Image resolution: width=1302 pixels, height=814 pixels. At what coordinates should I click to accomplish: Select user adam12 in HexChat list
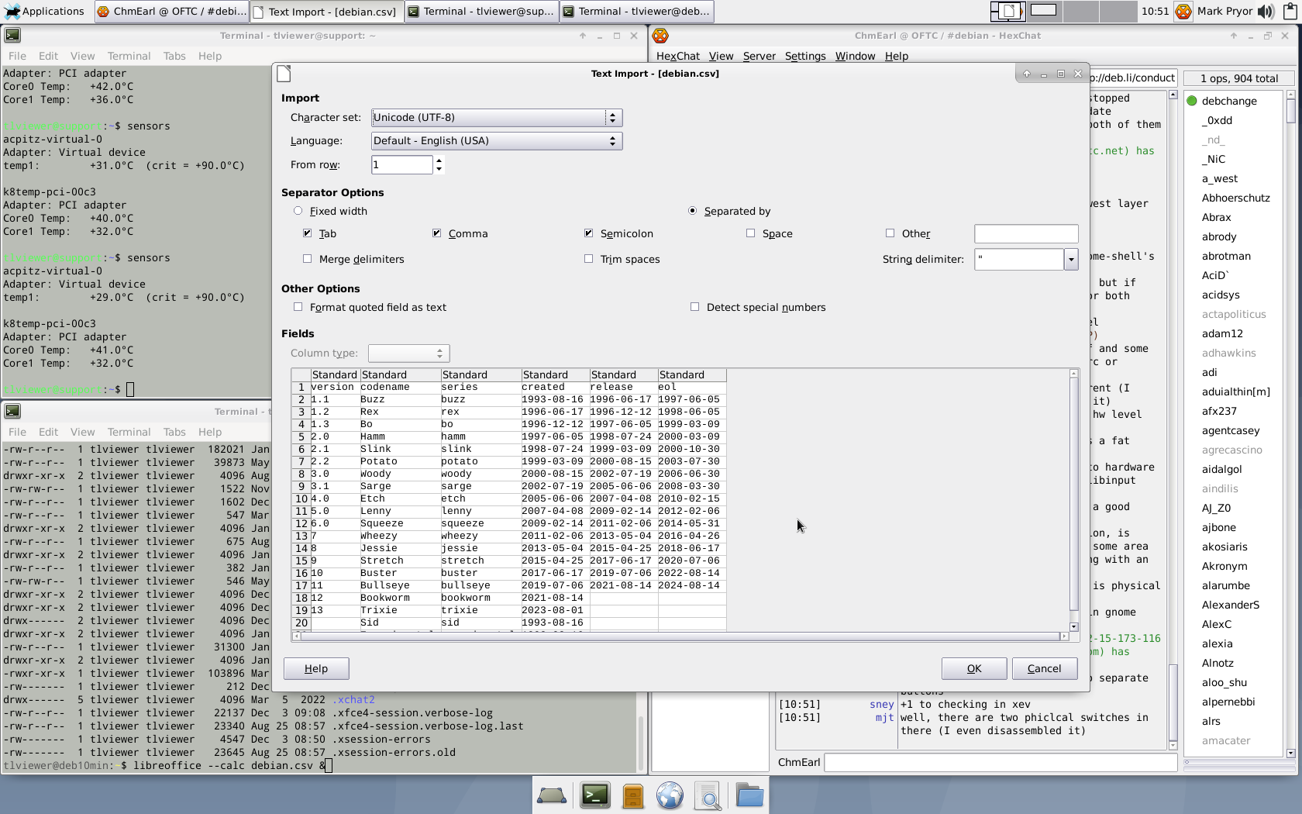click(x=1222, y=333)
